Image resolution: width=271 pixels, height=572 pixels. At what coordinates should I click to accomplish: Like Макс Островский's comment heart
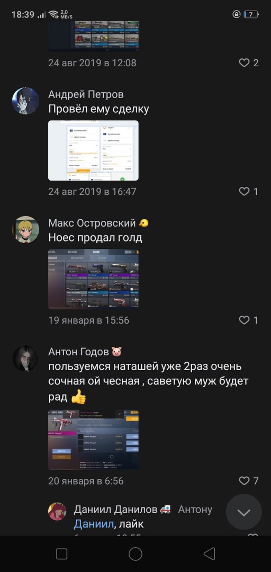(244, 320)
